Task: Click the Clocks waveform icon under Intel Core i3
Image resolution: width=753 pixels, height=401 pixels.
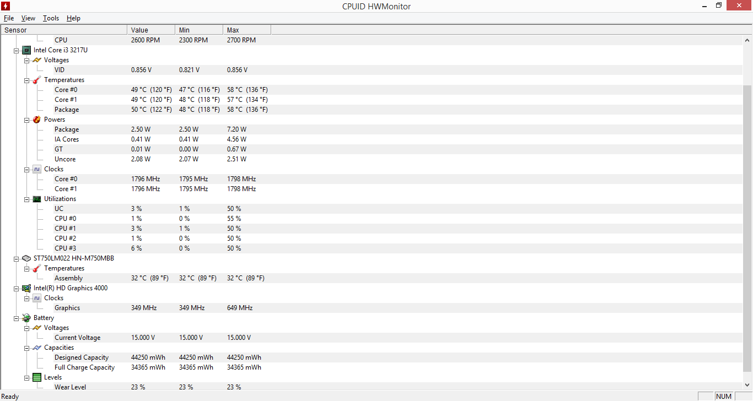Action: (x=37, y=169)
